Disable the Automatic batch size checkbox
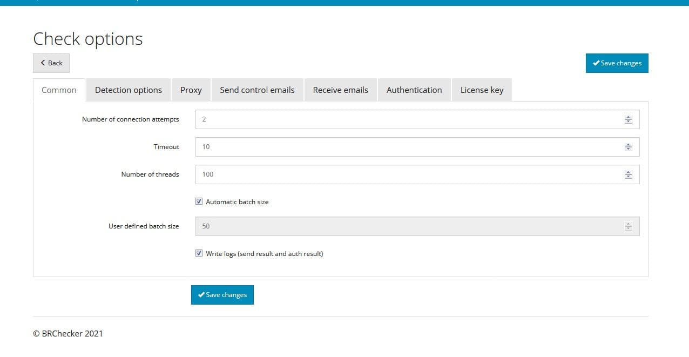This screenshot has width=689, height=357. 199,201
